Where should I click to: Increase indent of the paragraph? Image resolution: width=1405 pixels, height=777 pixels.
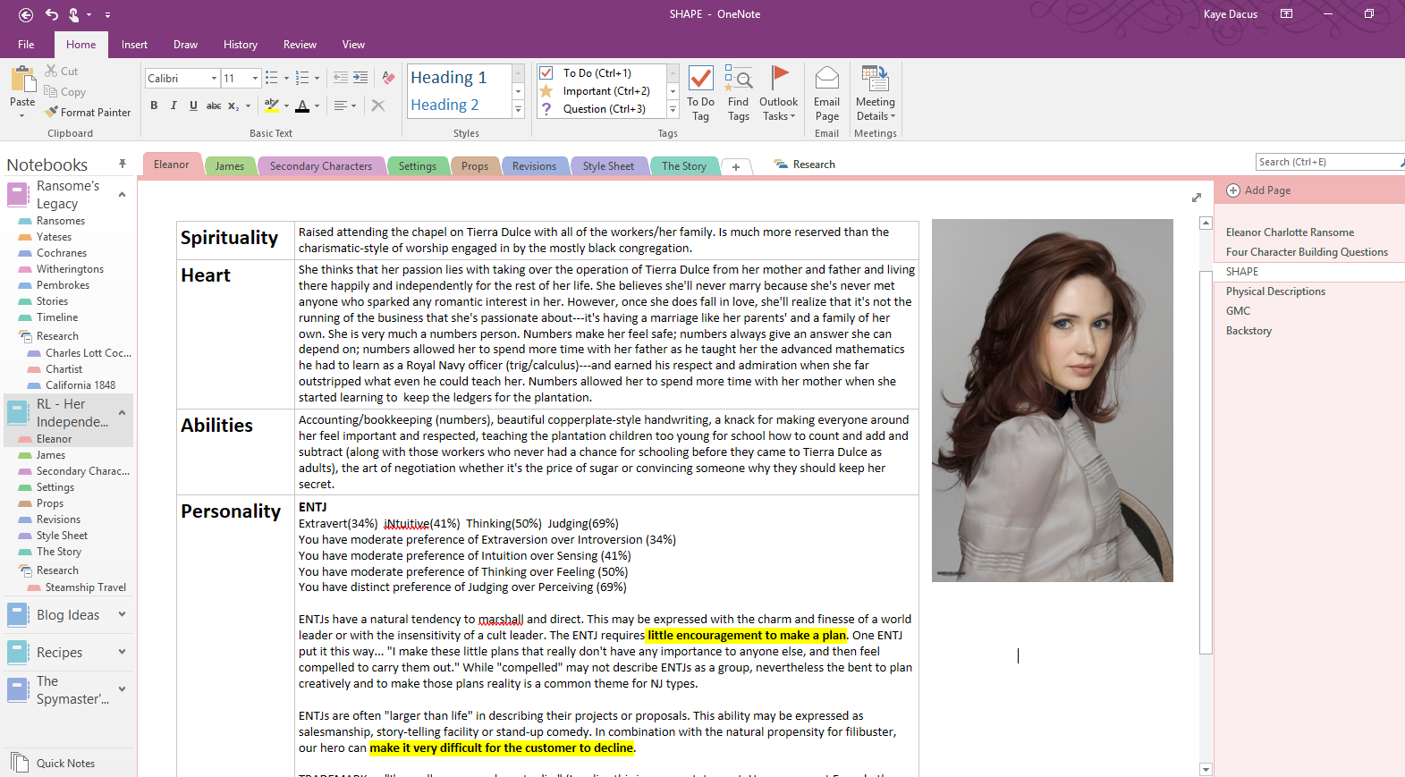point(360,78)
